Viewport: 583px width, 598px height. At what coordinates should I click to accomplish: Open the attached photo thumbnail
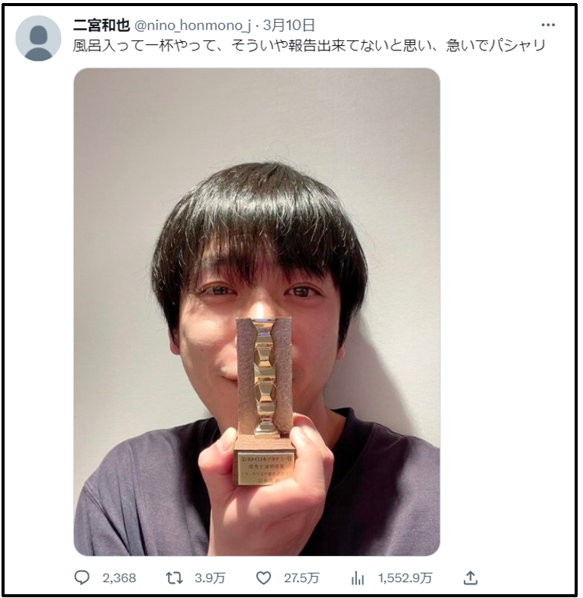(256, 311)
